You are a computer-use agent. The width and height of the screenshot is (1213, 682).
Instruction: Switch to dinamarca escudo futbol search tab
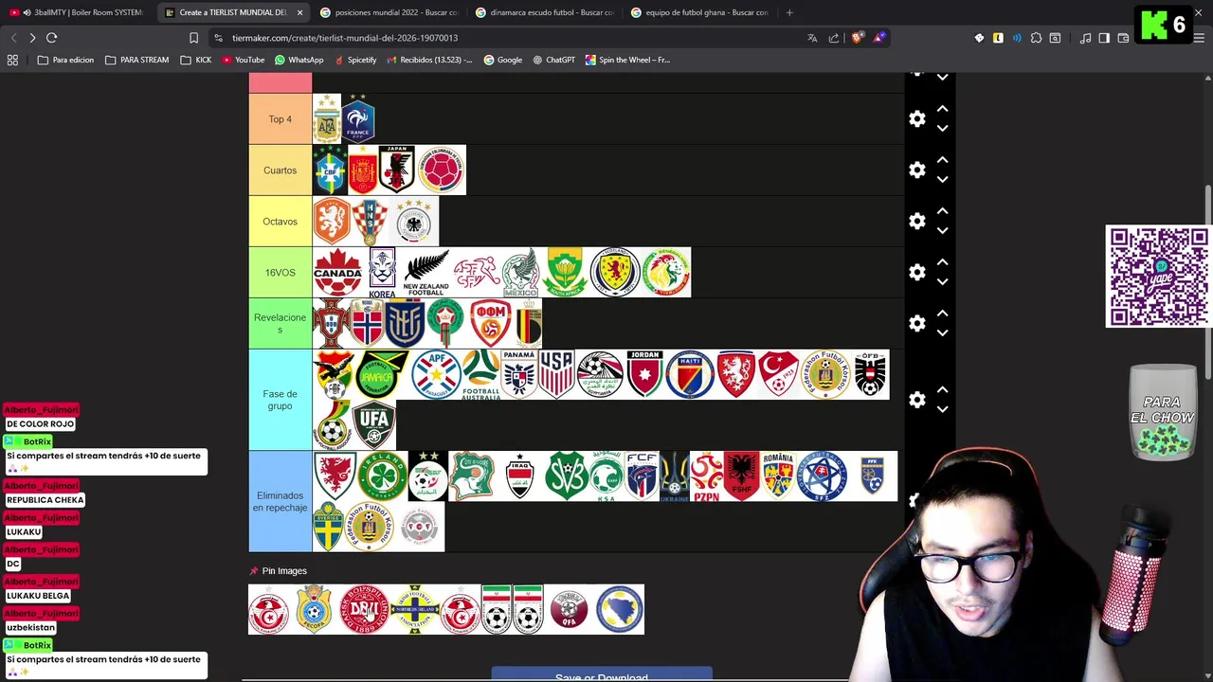545,12
